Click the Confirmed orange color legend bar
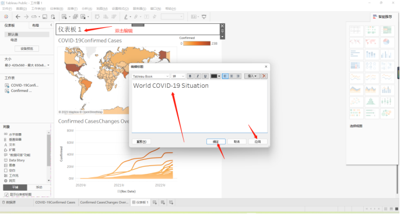 pyautogui.click(x=197, y=44)
